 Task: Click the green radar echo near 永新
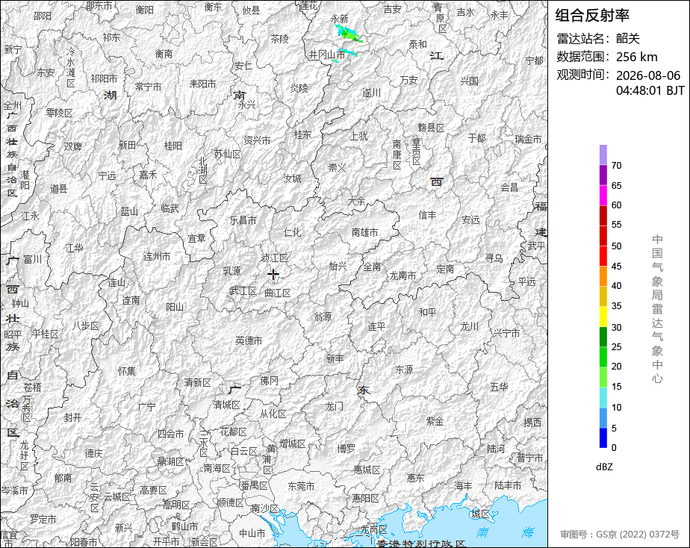pyautogui.click(x=349, y=34)
